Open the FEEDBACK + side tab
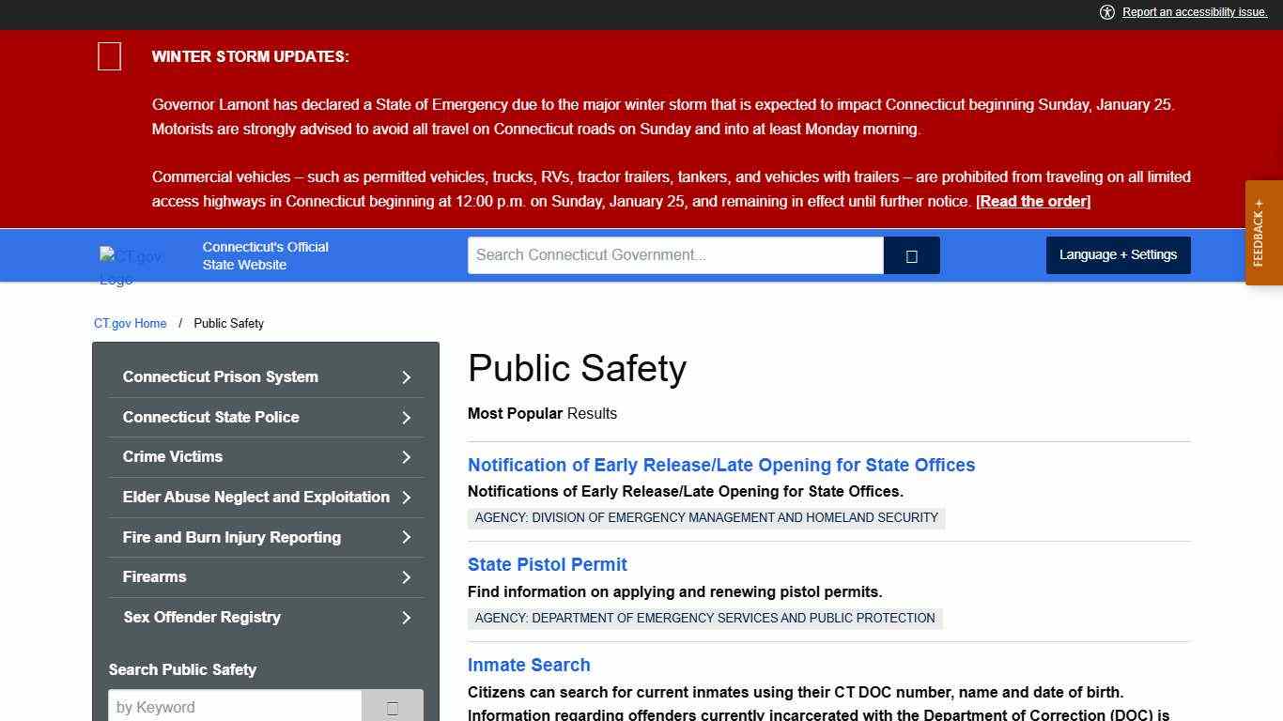The width and height of the screenshot is (1283, 721). (x=1262, y=232)
